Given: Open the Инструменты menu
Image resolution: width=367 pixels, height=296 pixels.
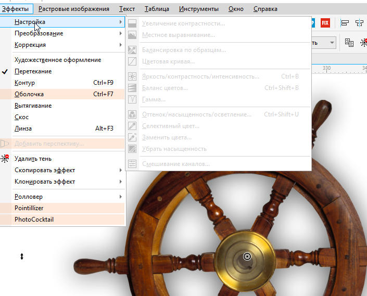Looking at the screenshot, I should pyautogui.click(x=199, y=9).
